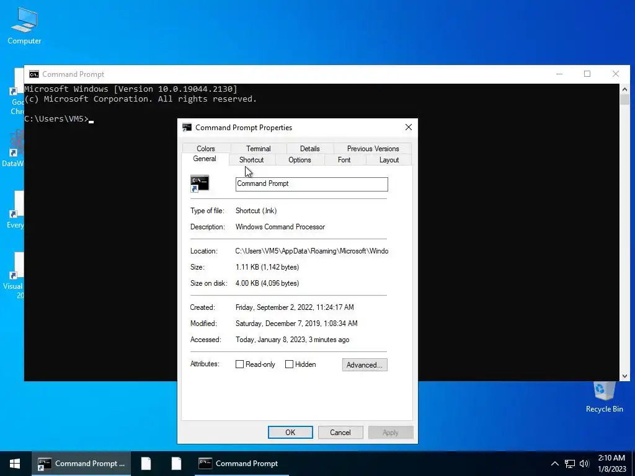Click the Command Prompt window system icon
The height and width of the screenshot is (476, 635).
pyautogui.click(x=34, y=74)
